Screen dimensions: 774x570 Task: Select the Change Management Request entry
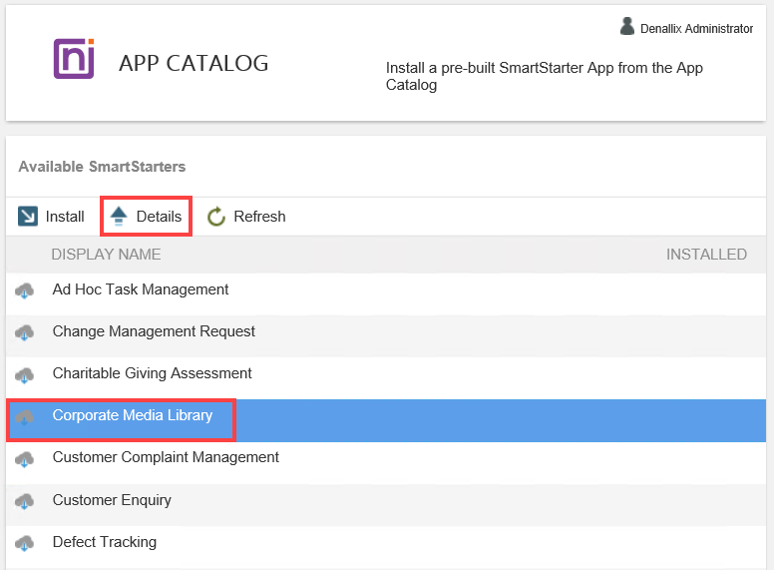[x=154, y=331]
